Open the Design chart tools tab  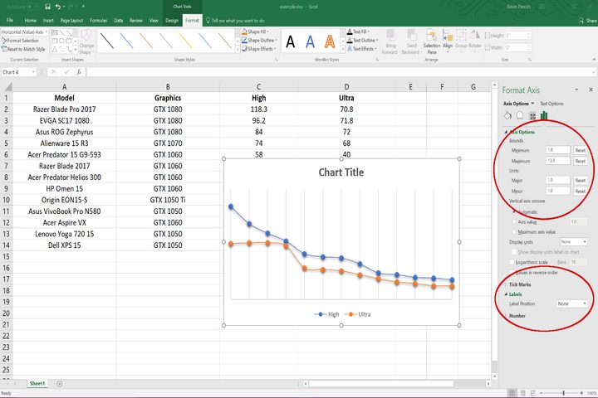[x=172, y=20]
